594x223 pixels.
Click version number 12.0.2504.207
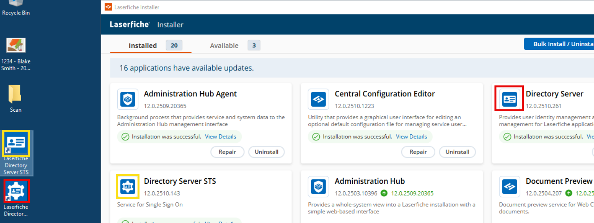(x=544, y=193)
